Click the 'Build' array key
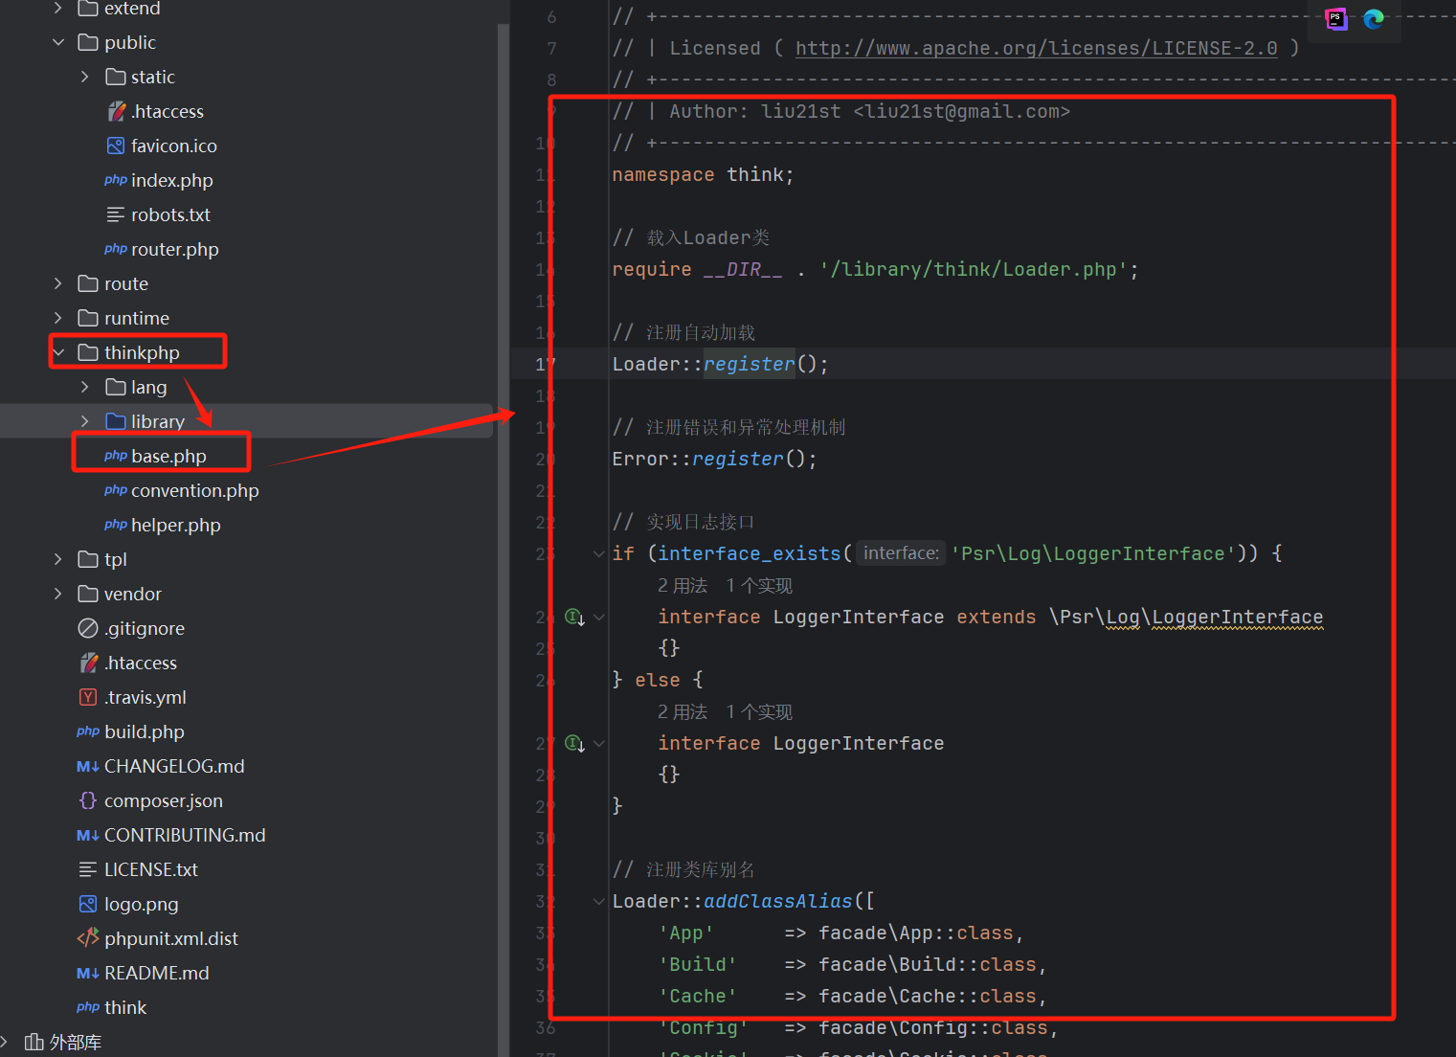This screenshot has height=1057, width=1456. pyautogui.click(x=698, y=964)
